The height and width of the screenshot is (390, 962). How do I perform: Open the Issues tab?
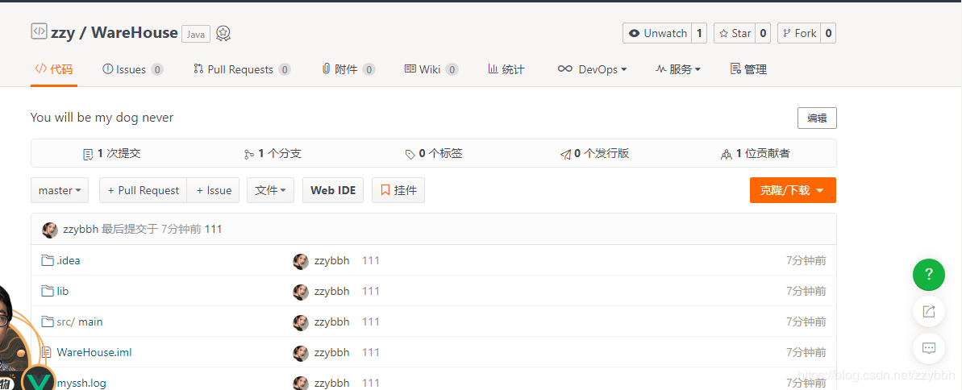pos(132,69)
